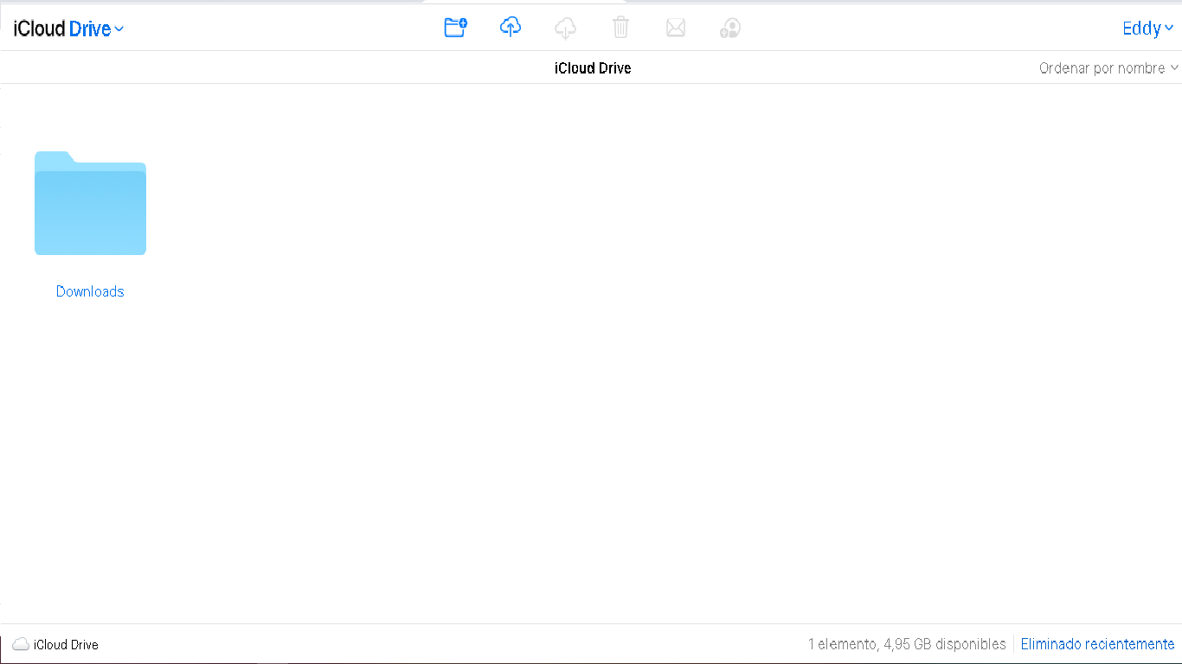The width and height of the screenshot is (1182, 664).
Task: Click the centered iCloud Drive title
Action: pos(593,68)
